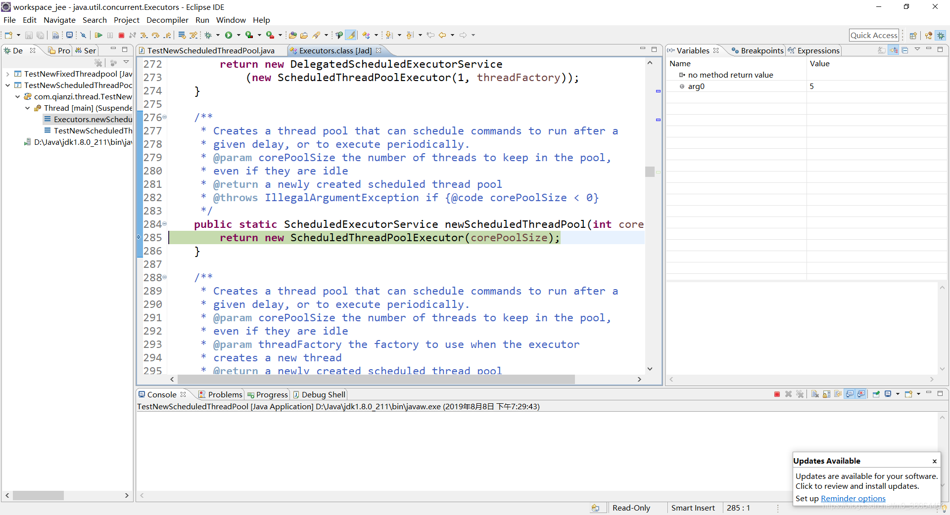The height and width of the screenshot is (515, 950).
Task: Toggle Show Console When Standard Out Changes
Action: pyautogui.click(x=849, y=394)
